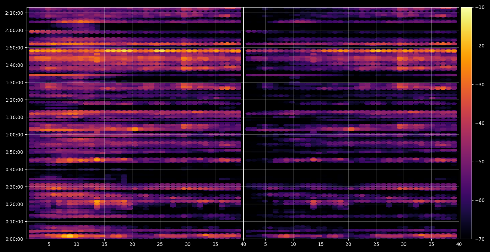Viewport: 490px width, 252px height.
Task: Select the 1:00:00 time axis label
Action: (x=14, y=135)
